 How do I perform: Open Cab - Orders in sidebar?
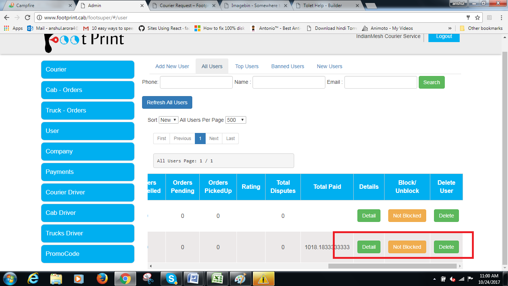pyautogui.click(x=88, y=90)
